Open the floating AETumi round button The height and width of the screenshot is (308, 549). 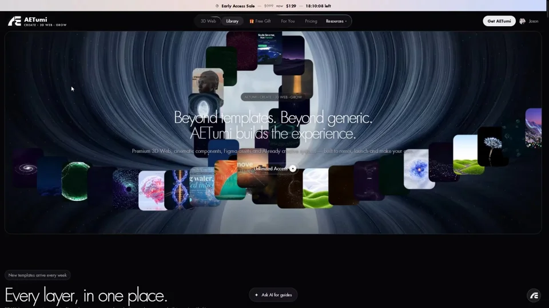[x=534, y=295]
